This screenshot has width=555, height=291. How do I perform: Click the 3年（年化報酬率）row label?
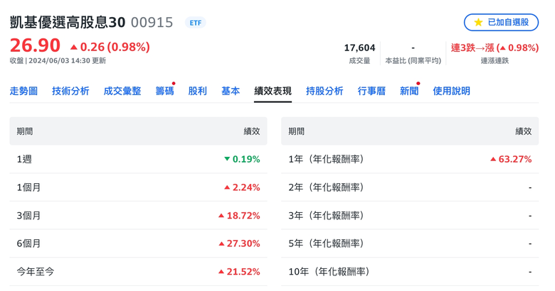point(326,216)
